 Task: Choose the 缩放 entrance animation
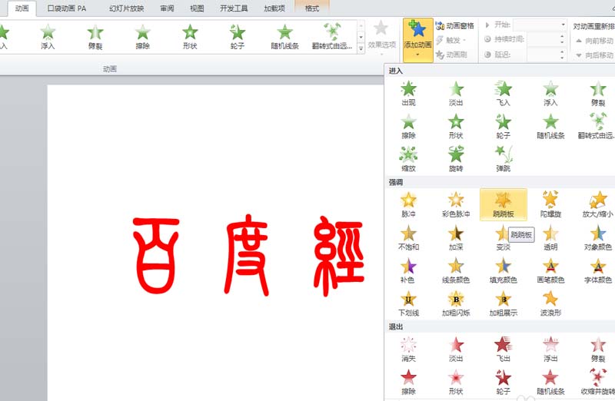(x=408, y=160)
